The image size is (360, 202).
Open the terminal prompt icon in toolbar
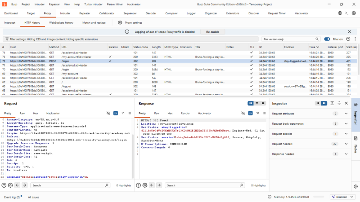coord(347,13)
